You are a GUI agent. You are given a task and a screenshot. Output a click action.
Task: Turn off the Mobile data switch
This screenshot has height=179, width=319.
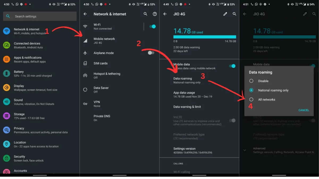(232, 66)
